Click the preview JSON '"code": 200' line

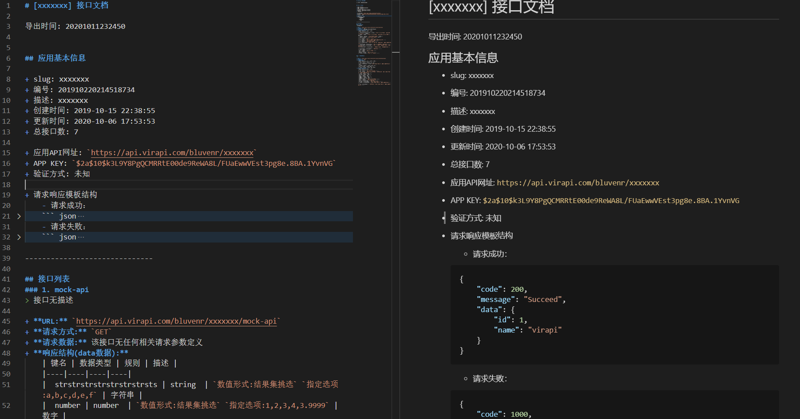tap(502, 290)
